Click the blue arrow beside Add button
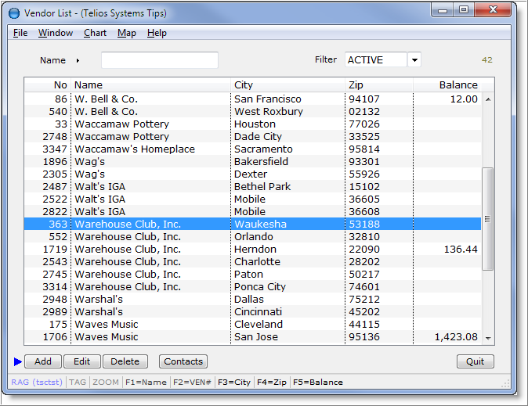Viewport: 528px width, 406px height. 18,361
